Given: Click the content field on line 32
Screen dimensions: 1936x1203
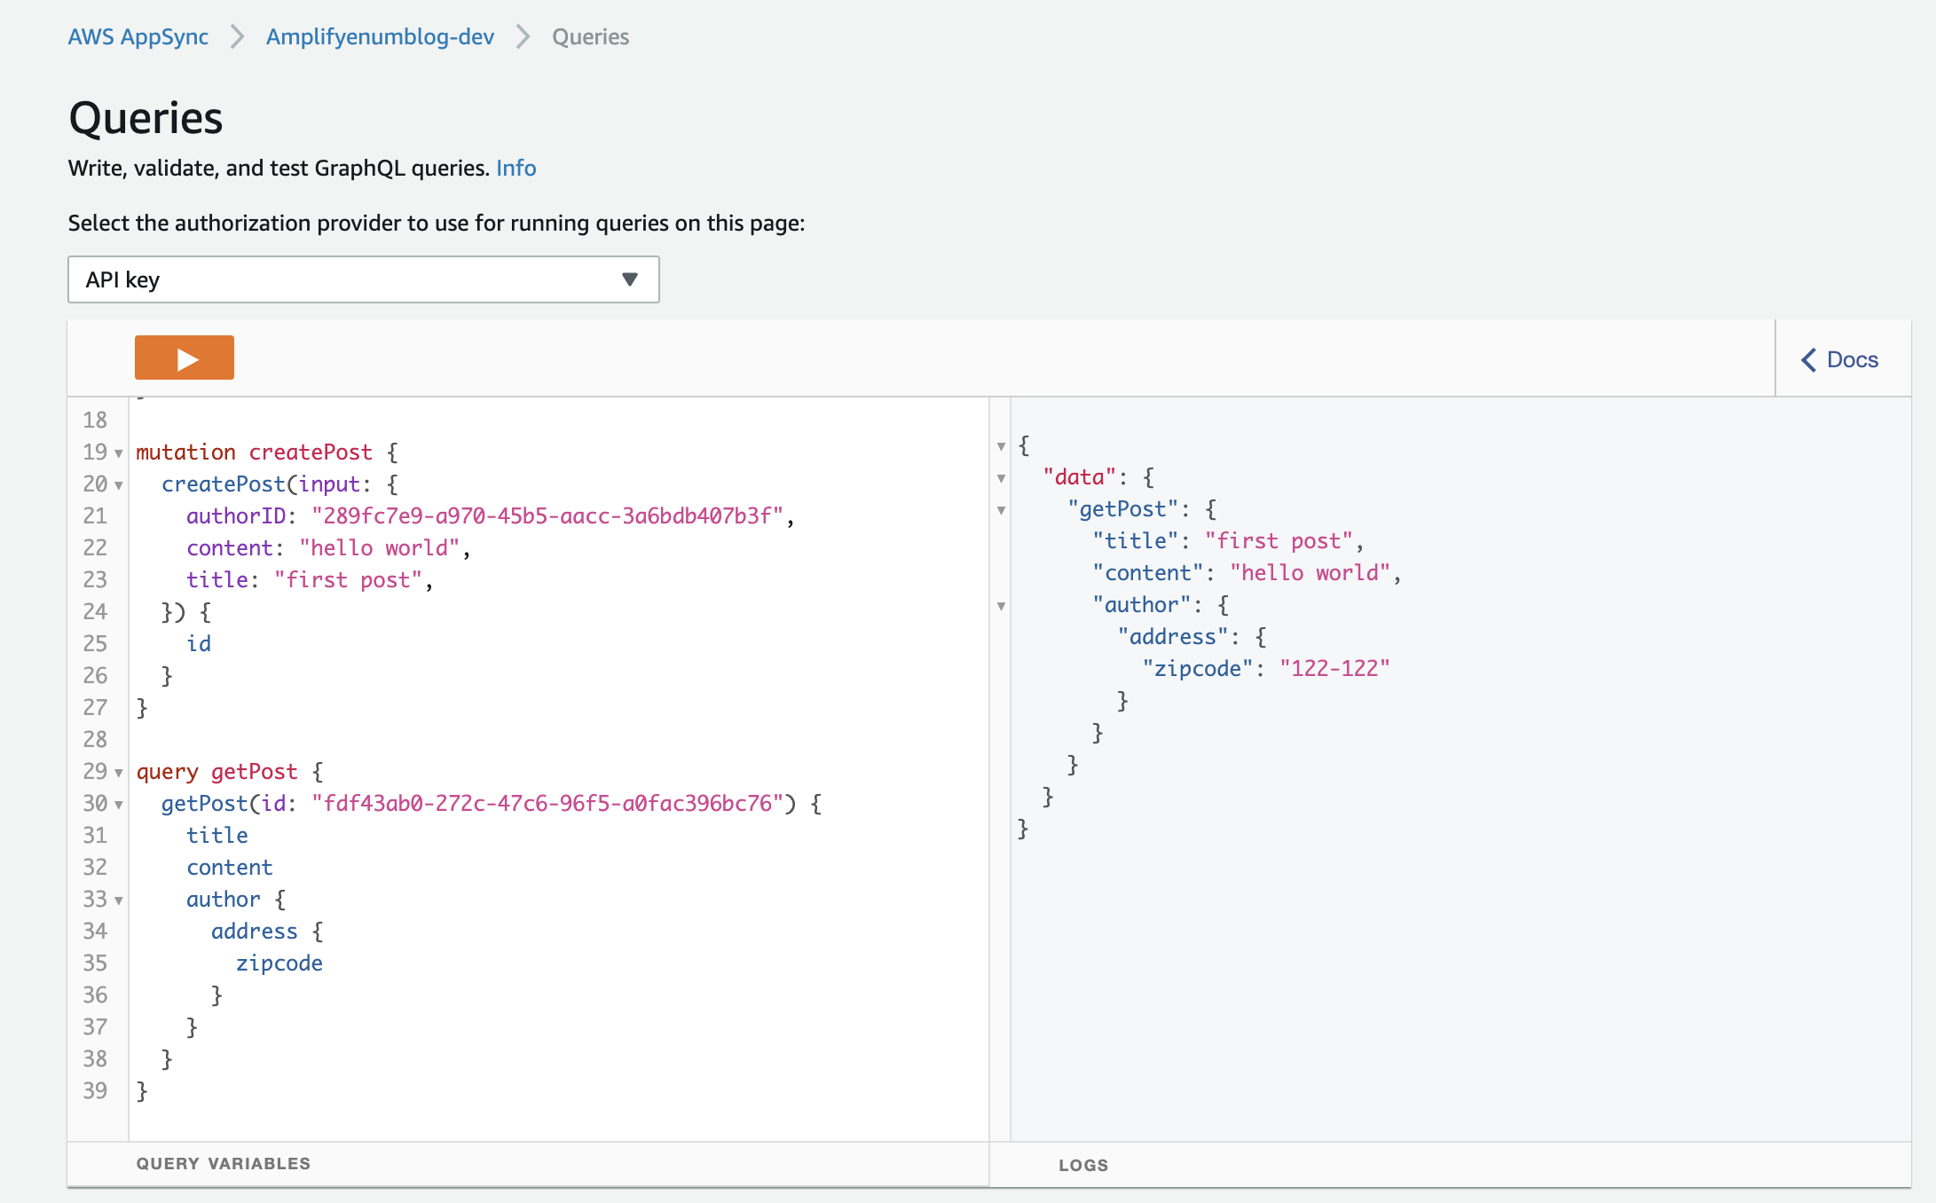Looking at the screenshot, I should (x=230, y=867).
